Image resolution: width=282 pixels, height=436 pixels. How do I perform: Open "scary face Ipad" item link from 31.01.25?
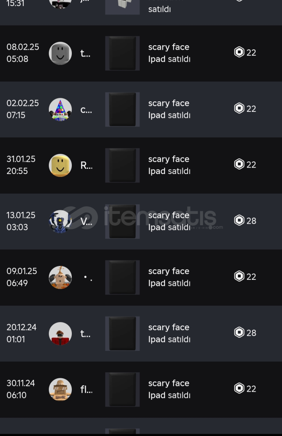[x=169, y=165]
